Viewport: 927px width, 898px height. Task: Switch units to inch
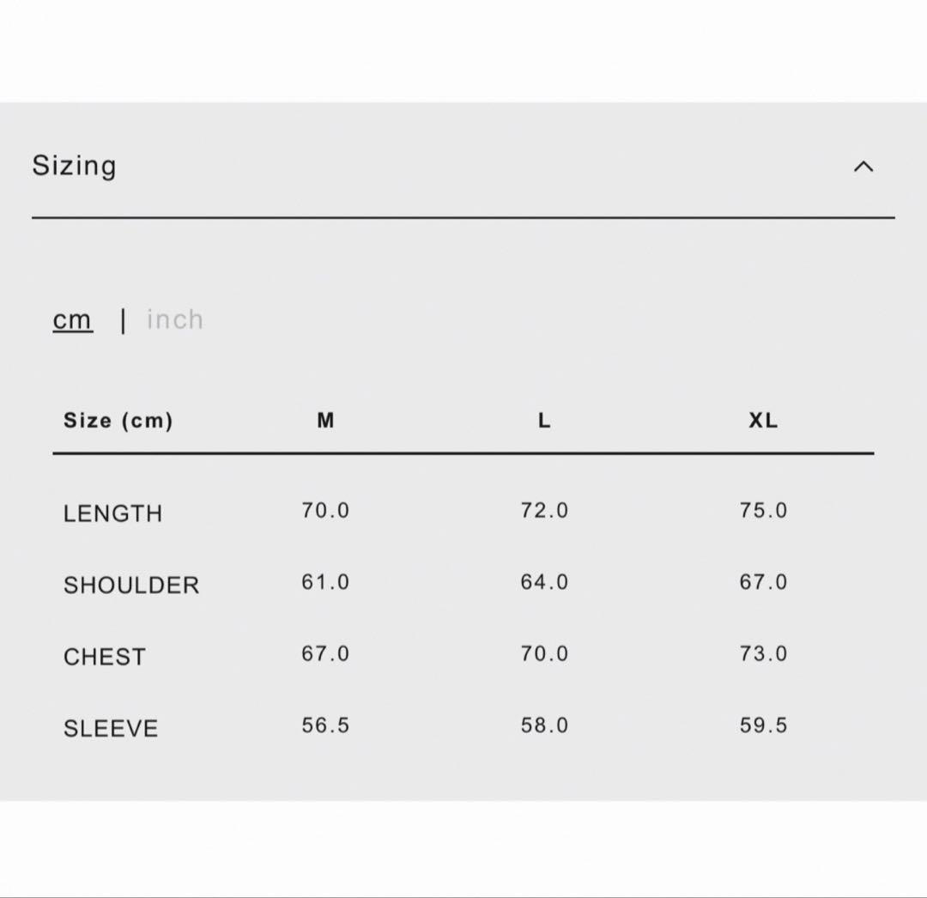point(175,320)
